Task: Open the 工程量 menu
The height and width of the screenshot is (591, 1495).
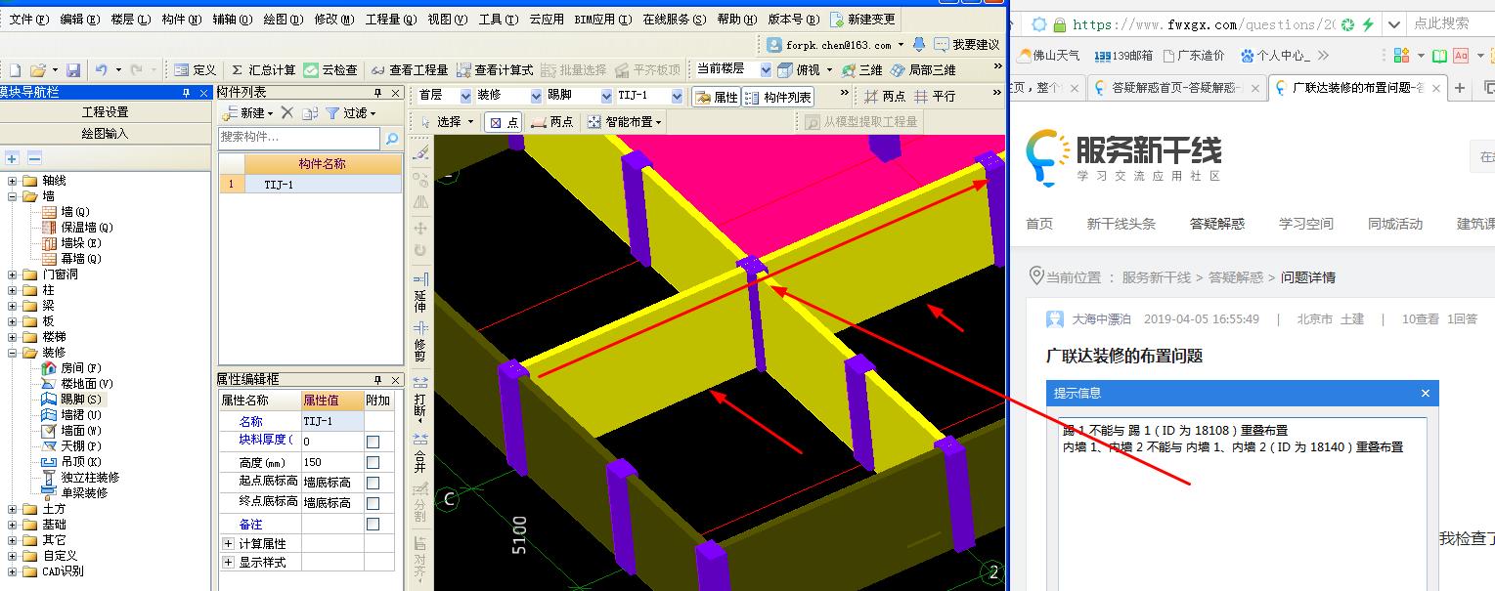Action: click(x=391, y=20)
